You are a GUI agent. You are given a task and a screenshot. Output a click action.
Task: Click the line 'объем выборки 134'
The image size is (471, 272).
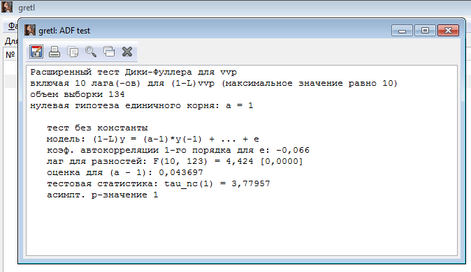pos(77,94)
